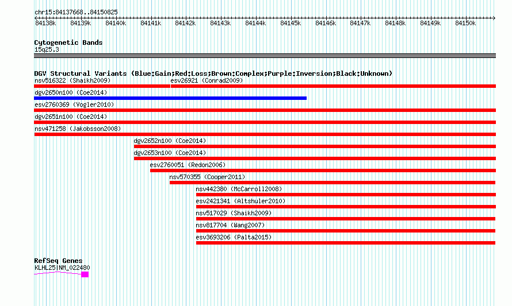Click the dgv2653n100 (Coe2014) label

click(170, 153)
